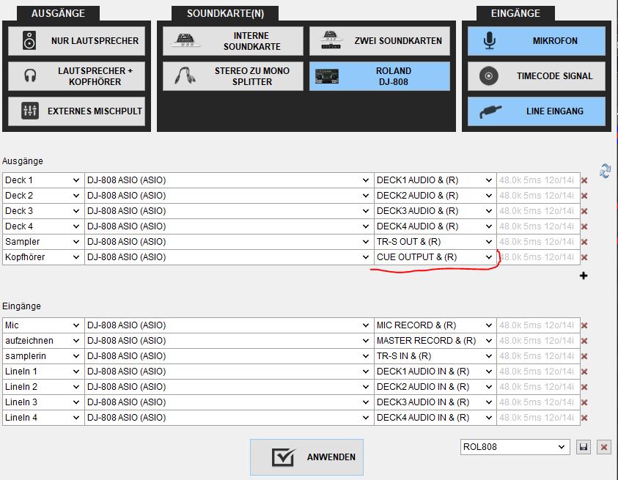Open DECK1 AUDIO & (R) channel dropdown
Image resolution: width=618 pixels, height=480 pixels.
(435, 180)
